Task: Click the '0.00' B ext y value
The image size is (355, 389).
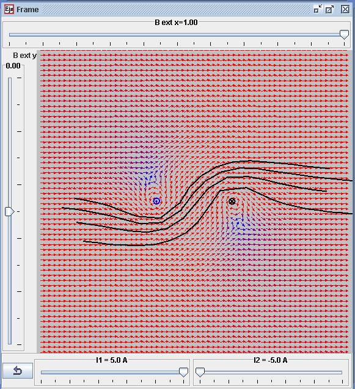Action: click(x=13, y=66)
